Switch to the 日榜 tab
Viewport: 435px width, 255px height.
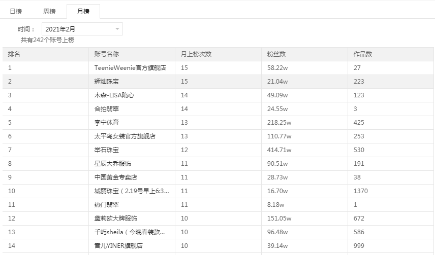16,11
